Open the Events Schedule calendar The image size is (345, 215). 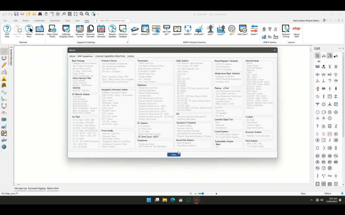101,31
